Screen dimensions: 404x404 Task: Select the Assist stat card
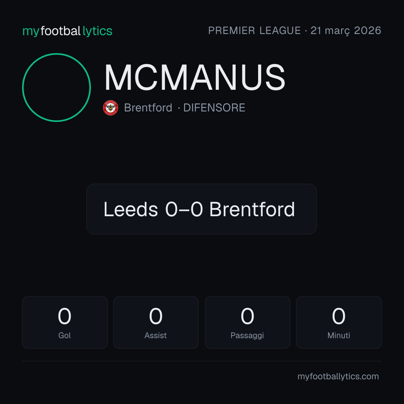click(x=156, y=322)
